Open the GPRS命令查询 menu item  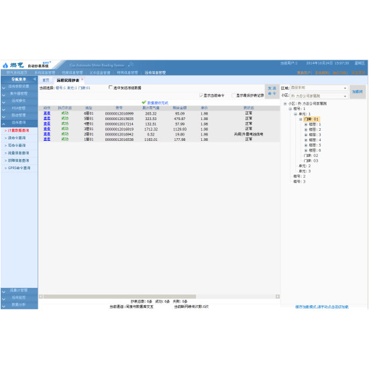click(19, 168)
